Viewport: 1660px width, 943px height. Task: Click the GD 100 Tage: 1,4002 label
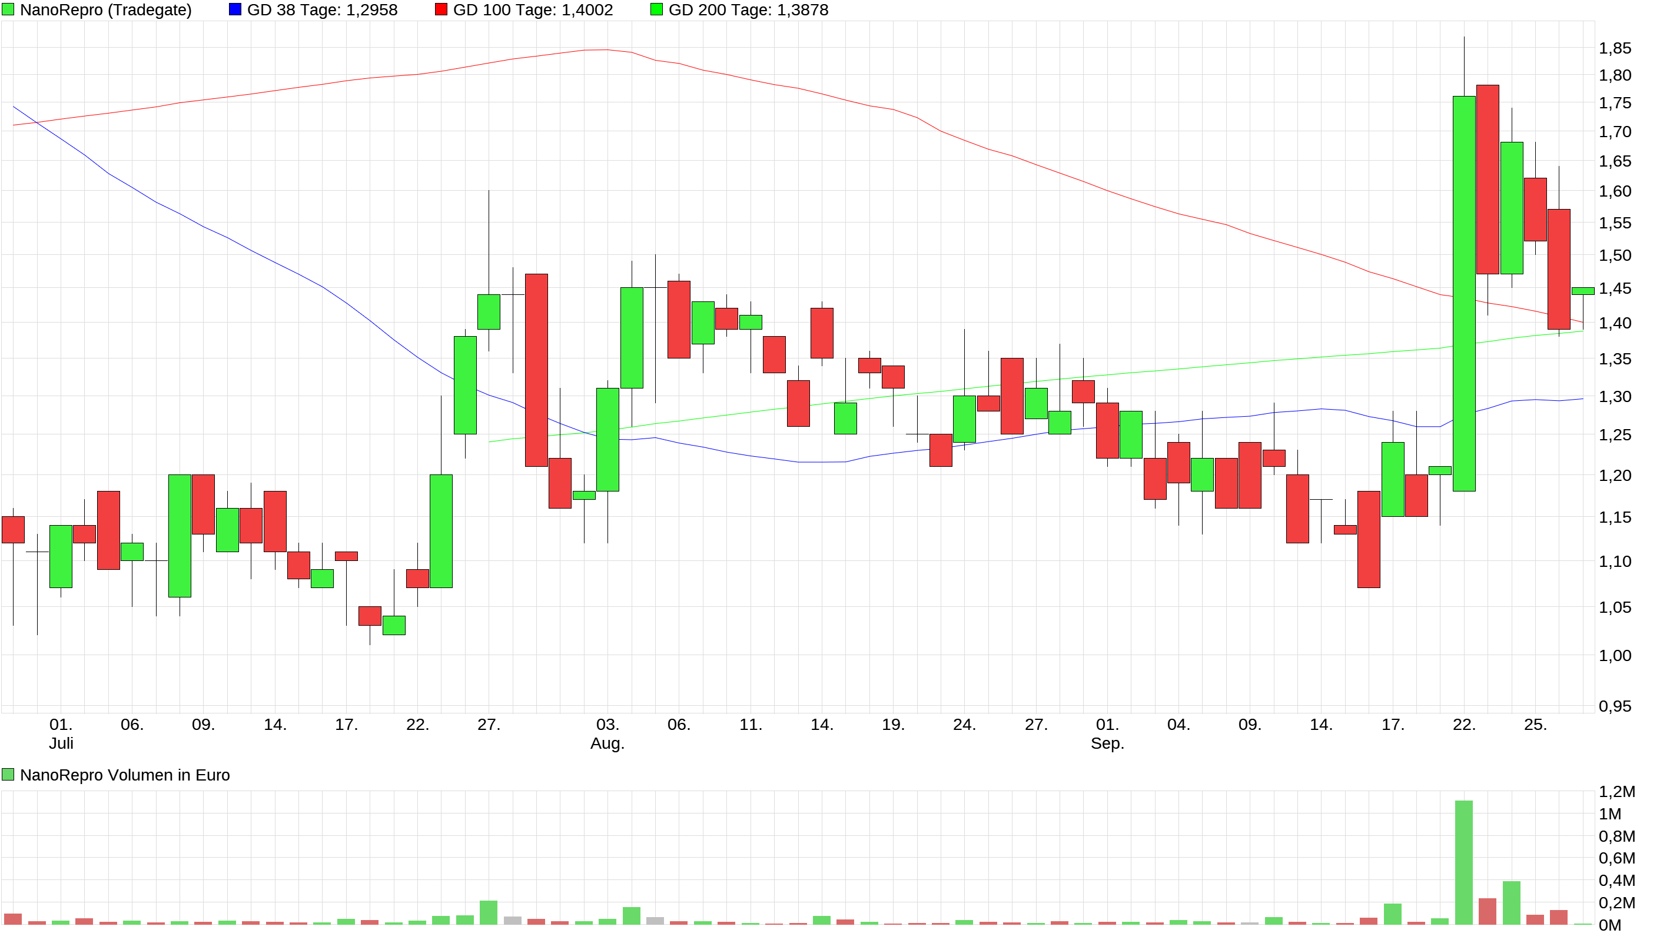(532, 10)
